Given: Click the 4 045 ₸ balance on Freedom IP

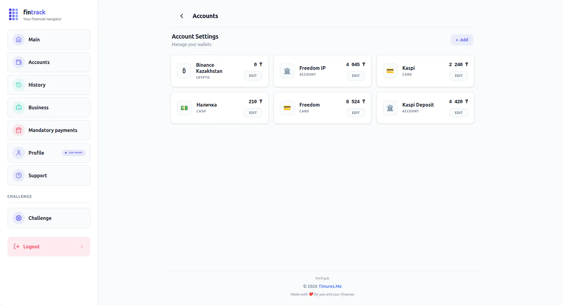Looking at the screenshot, I should (356, 65).
